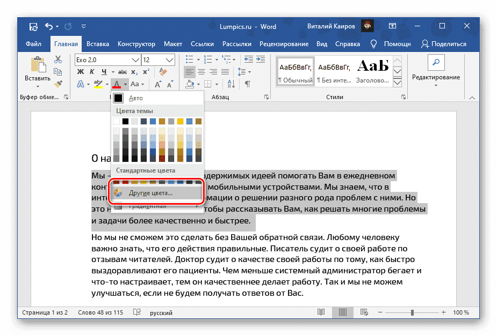Apply strikethrough to the selected text
This screenshot has width=497, height=336.
click(x=123, y=72)
